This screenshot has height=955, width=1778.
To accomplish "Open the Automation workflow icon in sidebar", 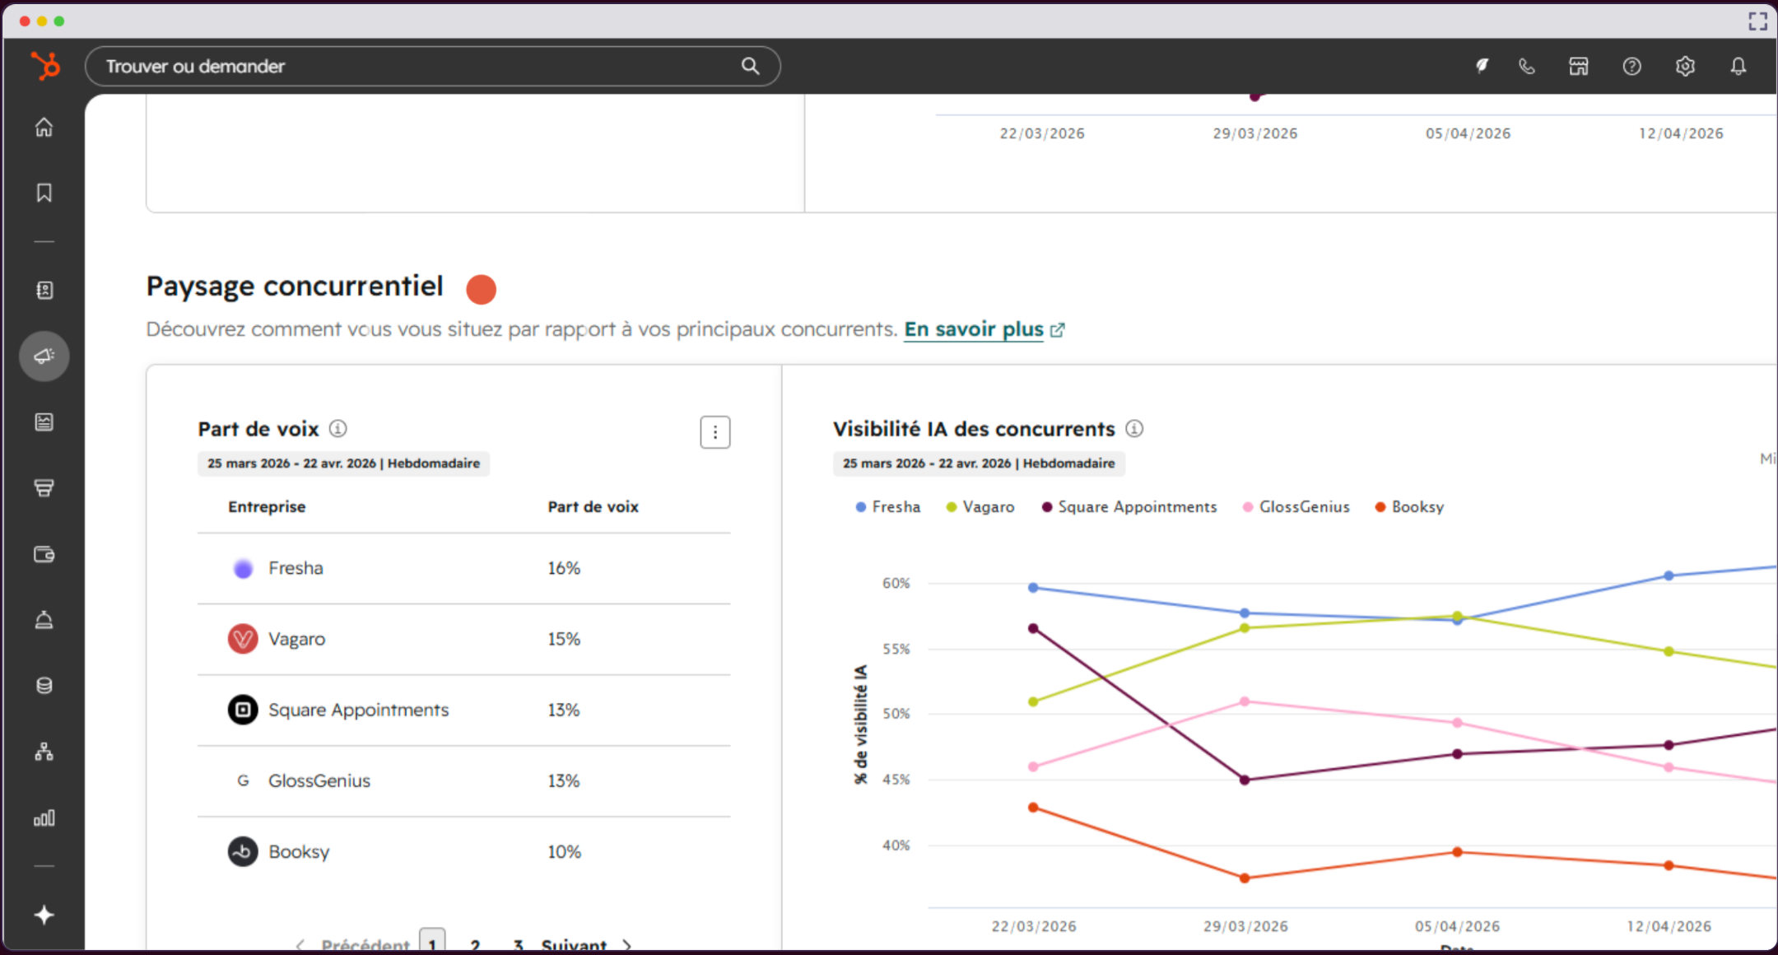I will pyautogui.click(x=44, y=752).
